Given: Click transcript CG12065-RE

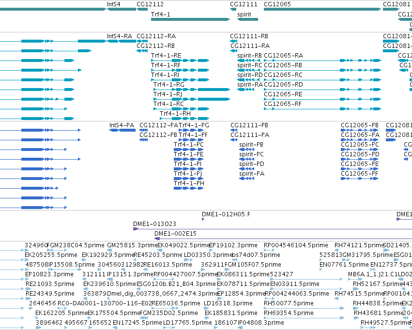Looking at the screenshot, I should coord(322,99).
